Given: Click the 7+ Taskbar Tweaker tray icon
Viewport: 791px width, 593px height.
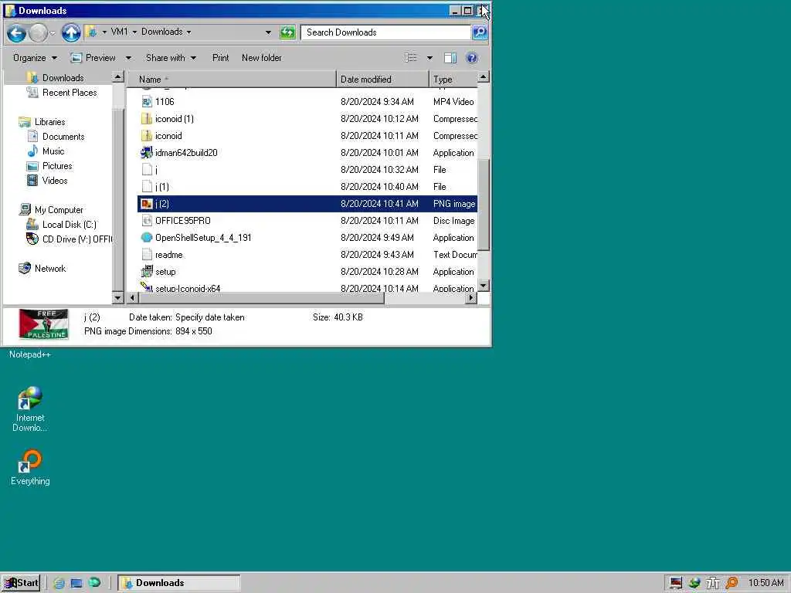Looking at the screenshot, I should [713, 583].
